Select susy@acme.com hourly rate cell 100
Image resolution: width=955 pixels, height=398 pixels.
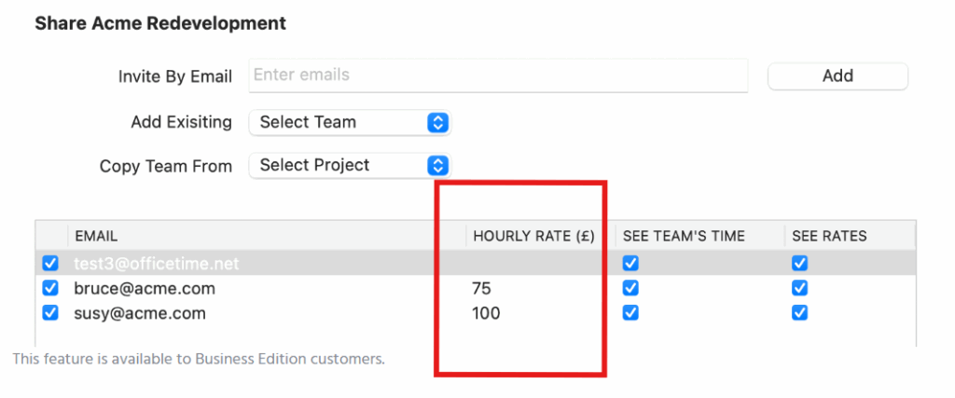point(486,314)
